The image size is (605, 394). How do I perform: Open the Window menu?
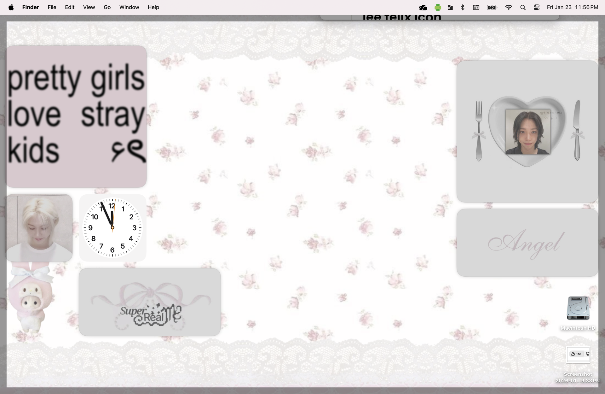[129, 7]
